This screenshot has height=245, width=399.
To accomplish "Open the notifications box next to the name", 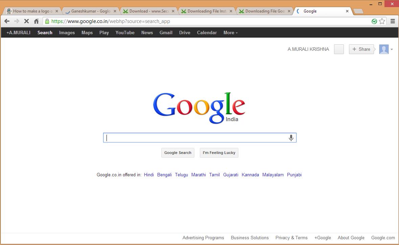I will pos(339,49).
